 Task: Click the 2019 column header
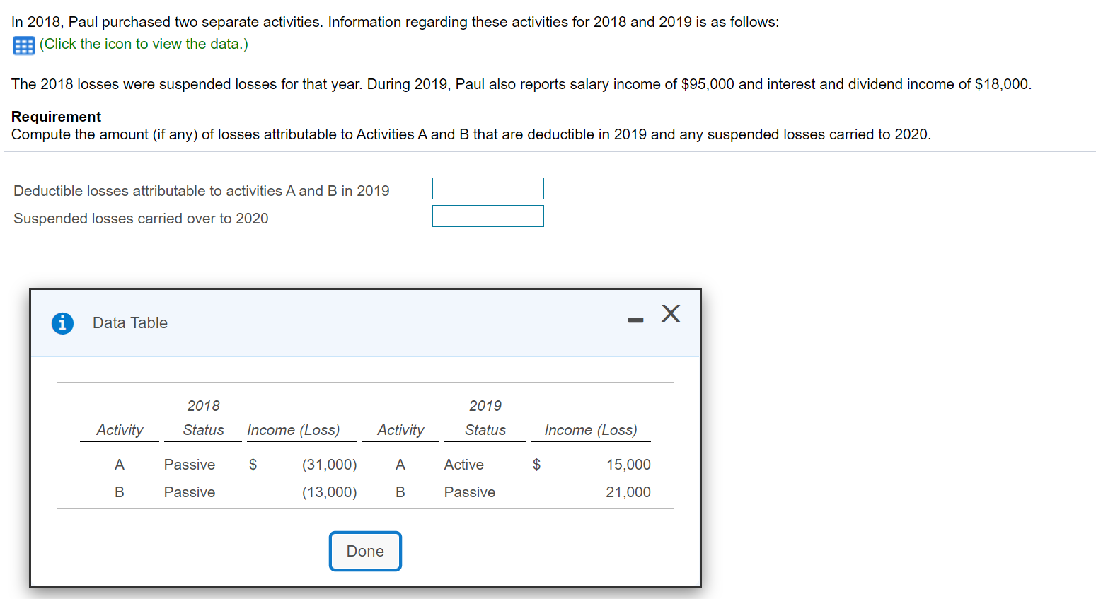tap(485, 405)
